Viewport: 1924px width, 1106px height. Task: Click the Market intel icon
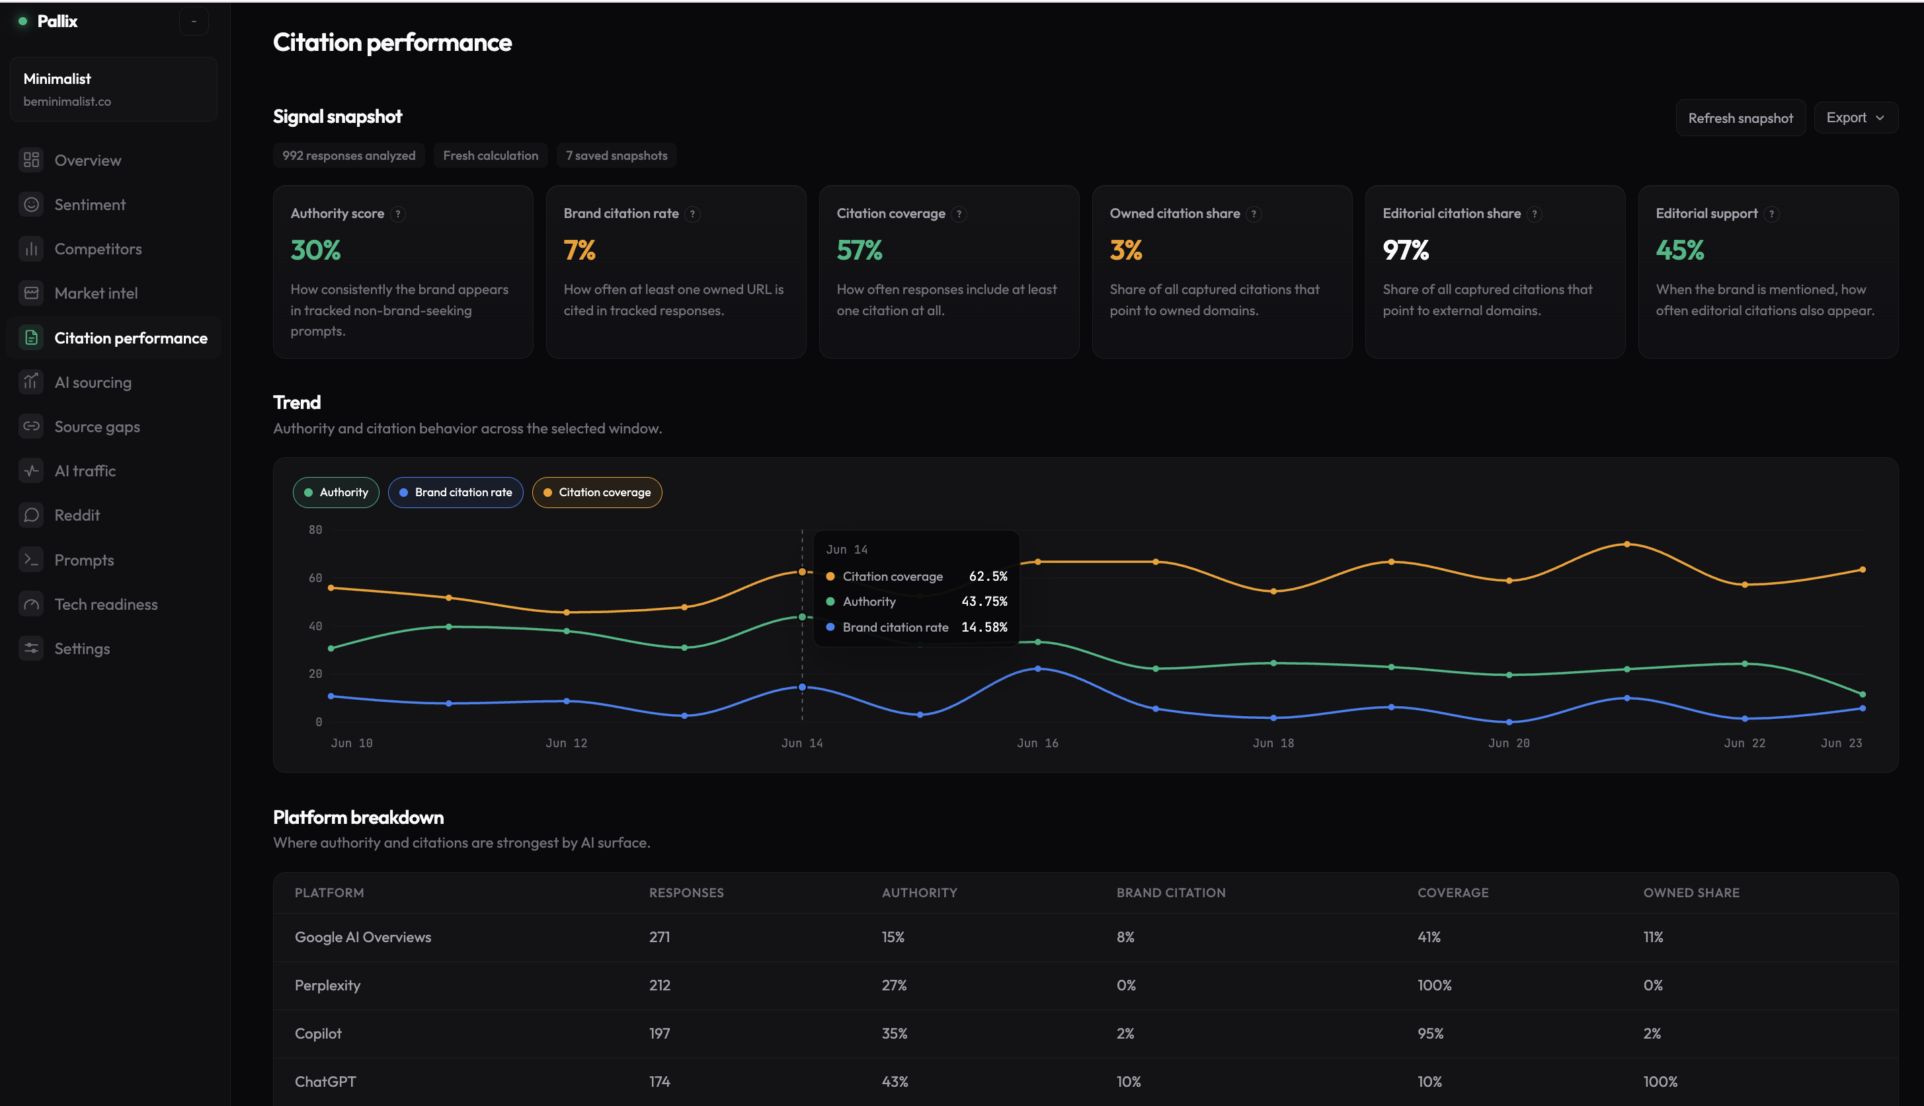31,293
